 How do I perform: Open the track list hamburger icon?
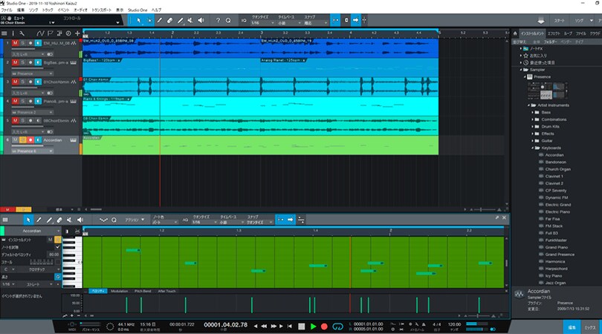[x=4, y=33]
